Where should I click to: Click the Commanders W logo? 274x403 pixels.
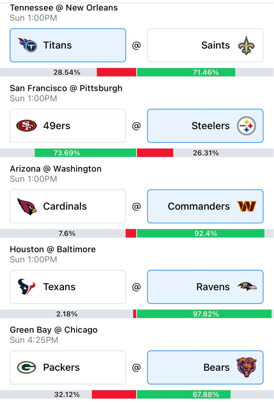246,206
